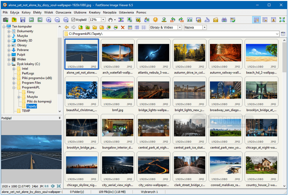
Task: Select the bmf.jpg thumbnail
Action: [x=118, y=92]
